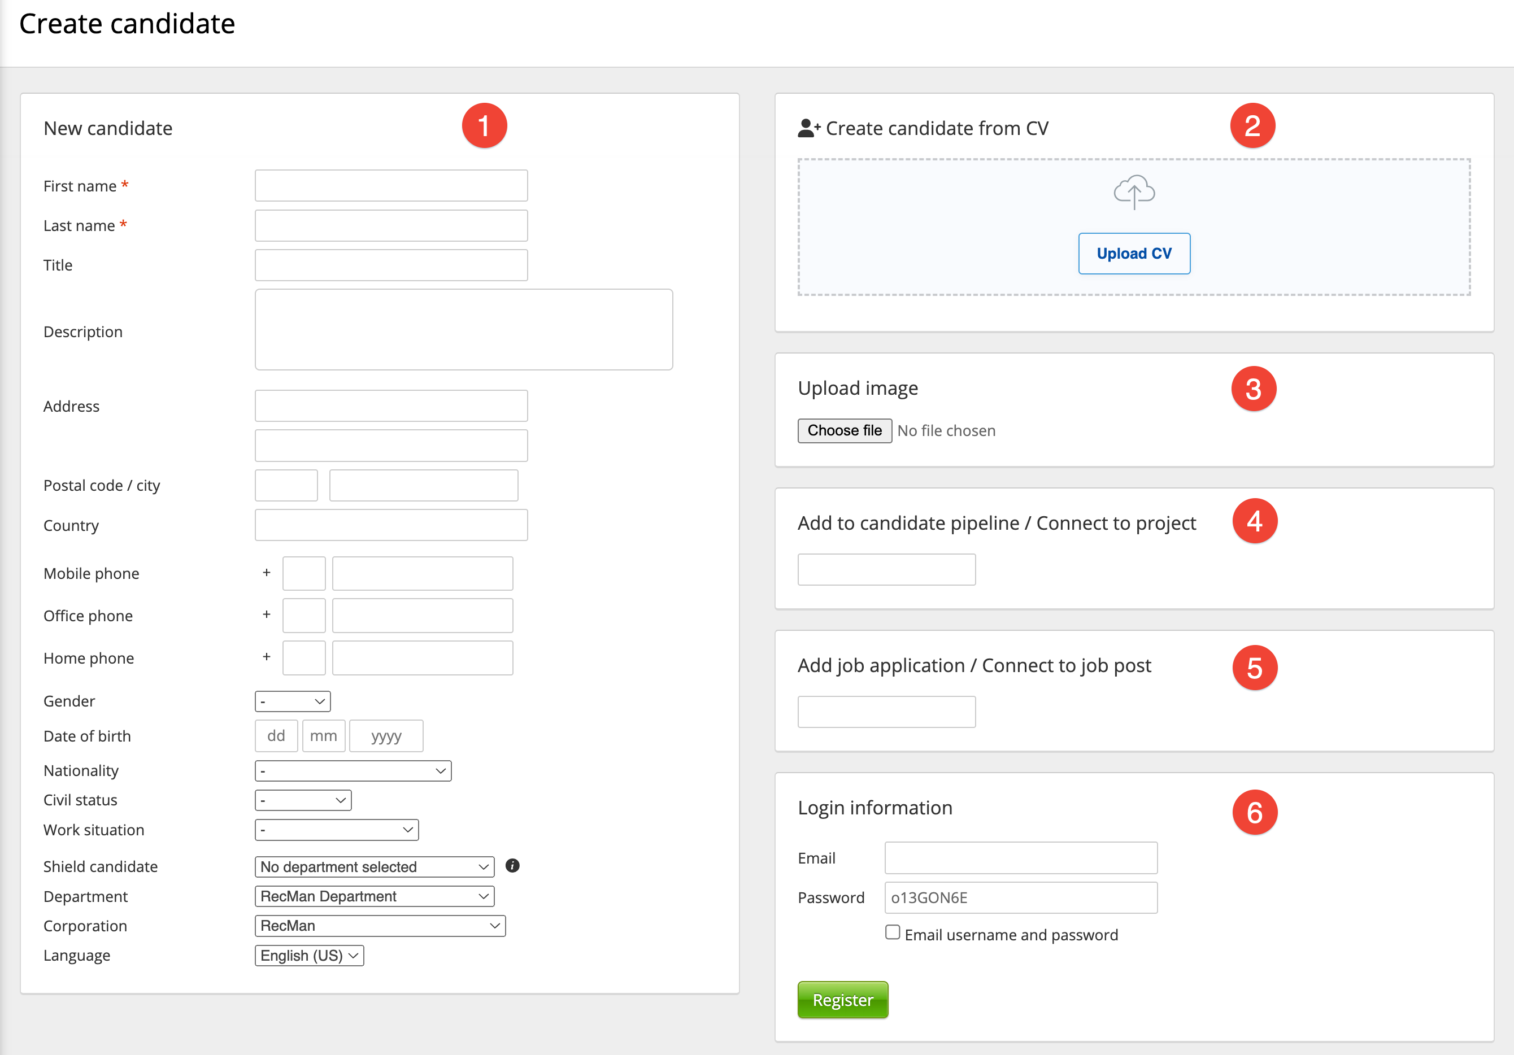Click the Shield candidate info icon

tap(512, 866)
